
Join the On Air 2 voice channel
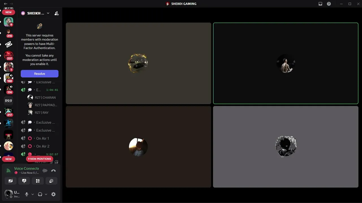40,146
